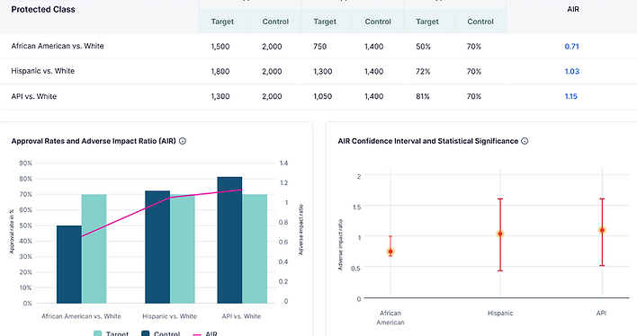The height and width of the screenshot is (336, 637).
Task: Click 1,400 control cell in Hispanic row
Action: [373, 71]
